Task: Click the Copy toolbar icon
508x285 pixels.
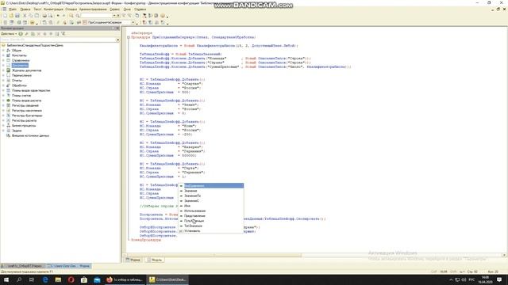Action: (31, 16)
